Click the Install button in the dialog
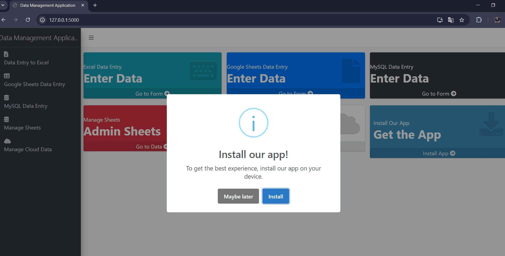 [x=276, y=196]
